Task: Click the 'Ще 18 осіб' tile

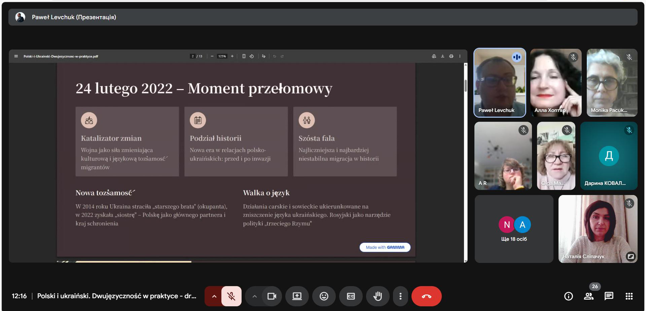Action: pyautogui.click(x=514, y=229)
